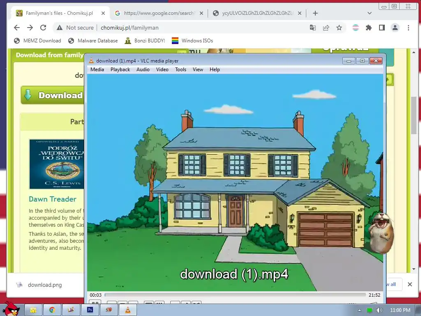The height and width of the screenshot is (316, 421).
Task: Open the 11:00 PM taskbar clock
Action: [x=400, y=310]
